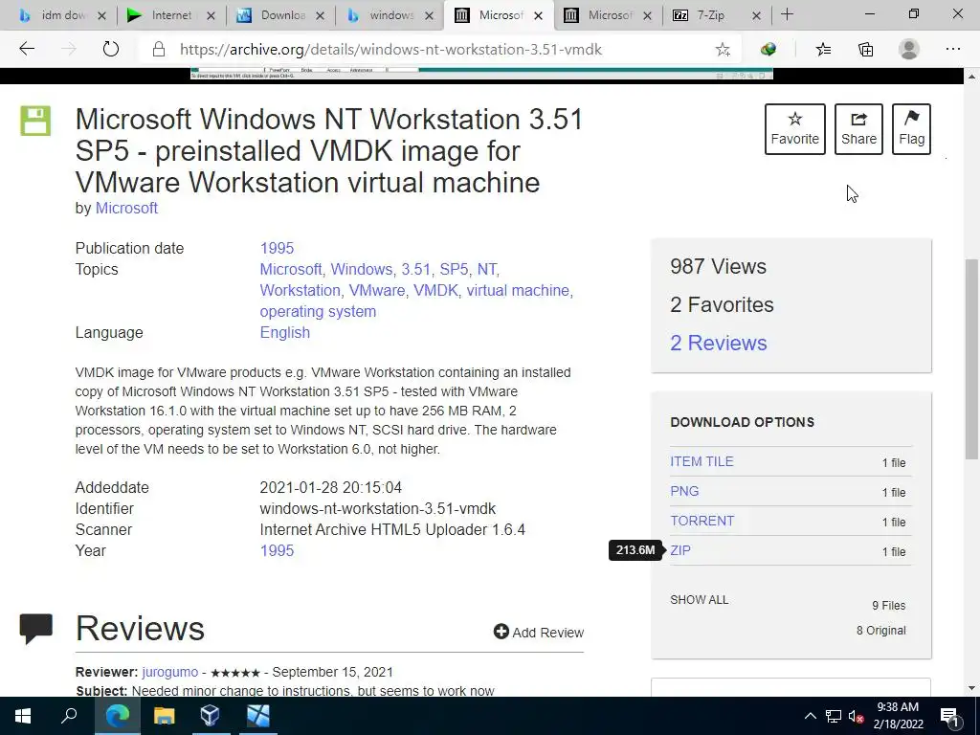Close the 'Internet' tab
980x735 pixels.
pyautogui.click(x=211, y=16)
